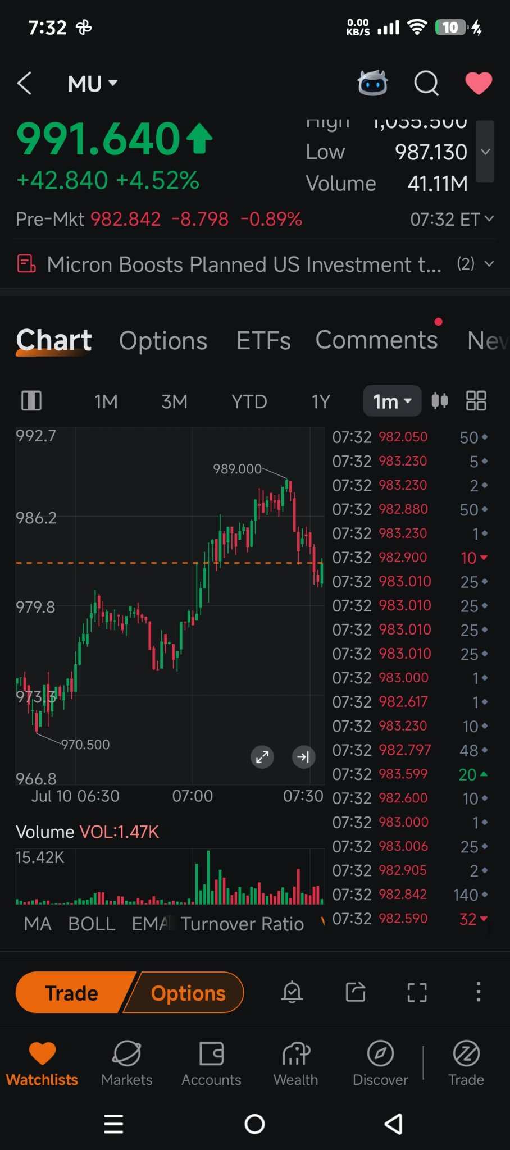Open the news document icon

[26, 263]
